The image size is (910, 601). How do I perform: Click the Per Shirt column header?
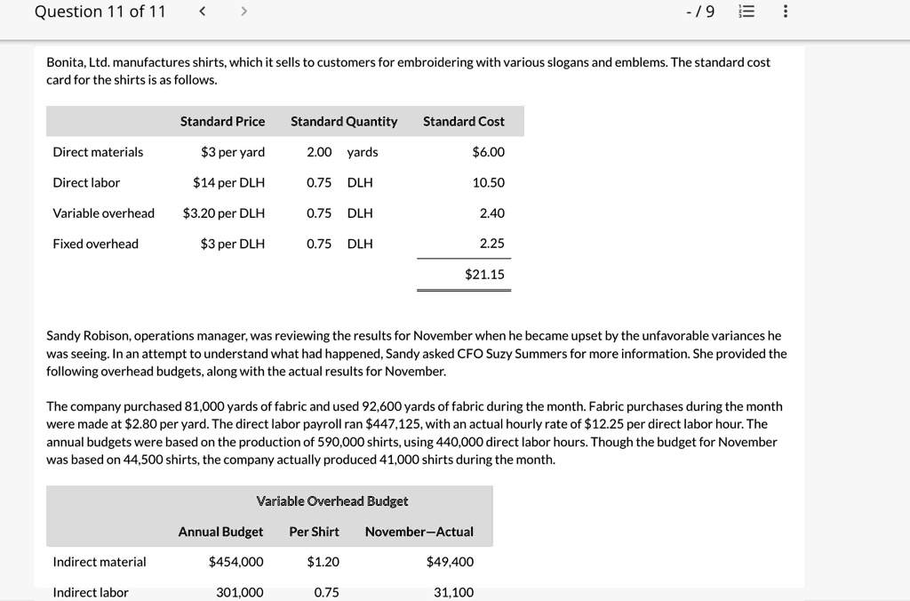314,532
